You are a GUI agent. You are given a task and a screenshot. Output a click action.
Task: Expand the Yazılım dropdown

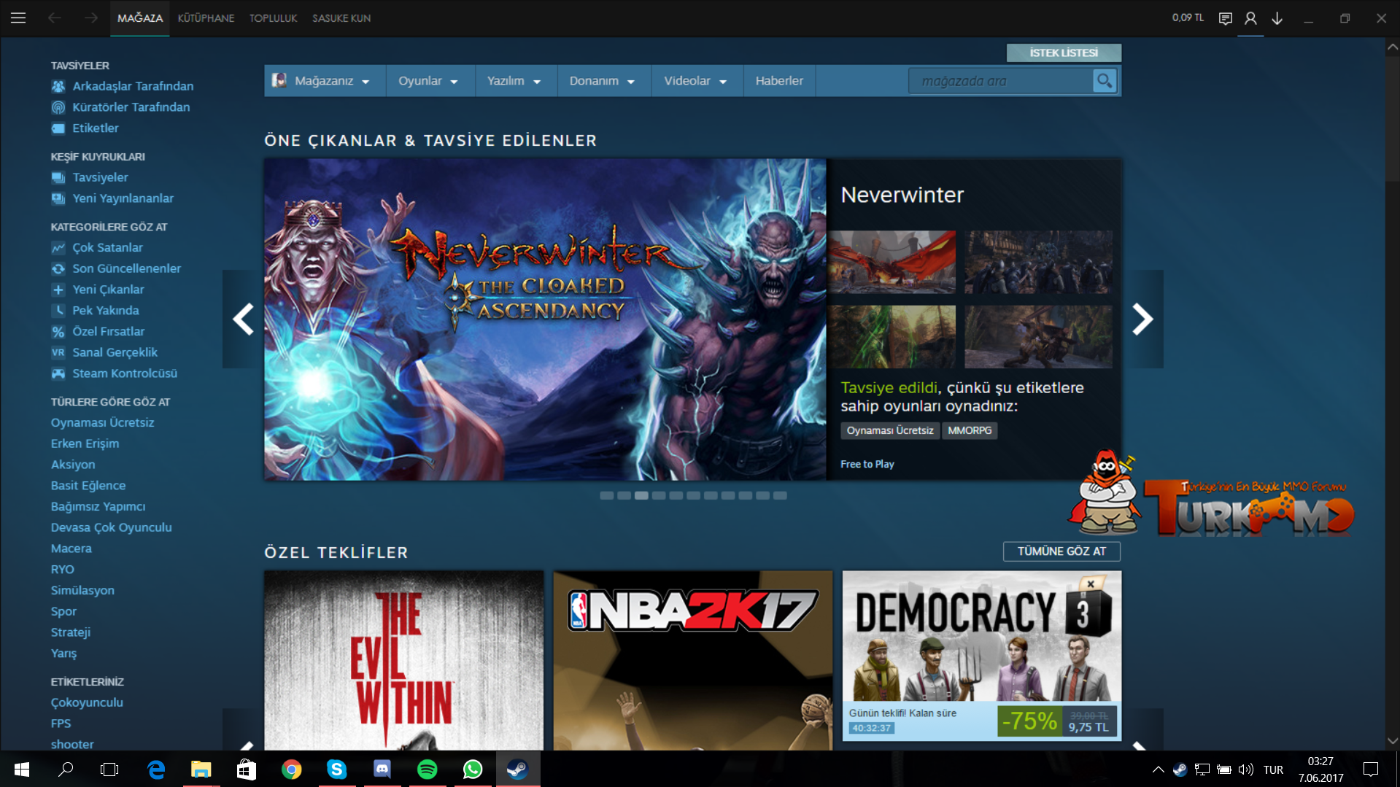(514, 81)
